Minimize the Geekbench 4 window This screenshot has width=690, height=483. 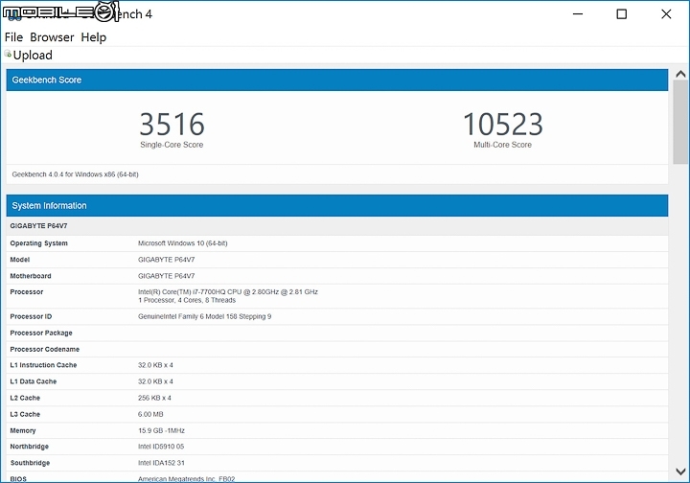578,14
